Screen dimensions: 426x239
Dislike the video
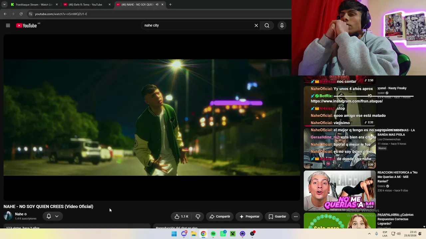(198, 216)
